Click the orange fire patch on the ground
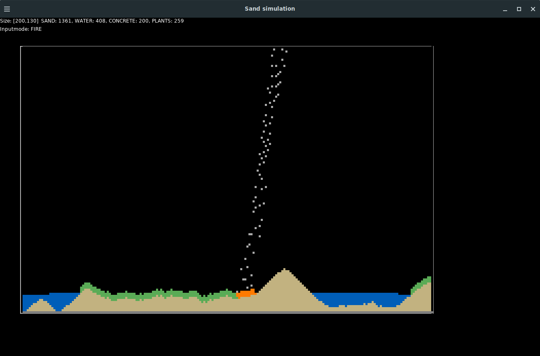540x356 pixels. point(246,293)
